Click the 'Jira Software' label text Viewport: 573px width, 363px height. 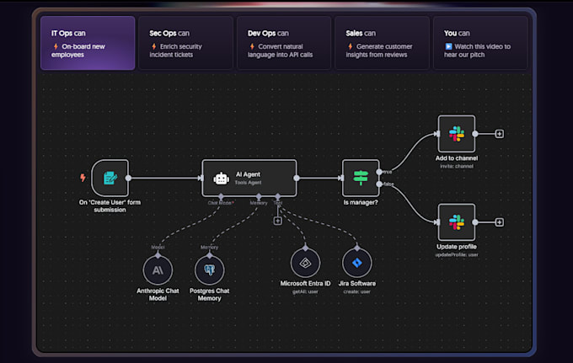click(x=357, y=283)
